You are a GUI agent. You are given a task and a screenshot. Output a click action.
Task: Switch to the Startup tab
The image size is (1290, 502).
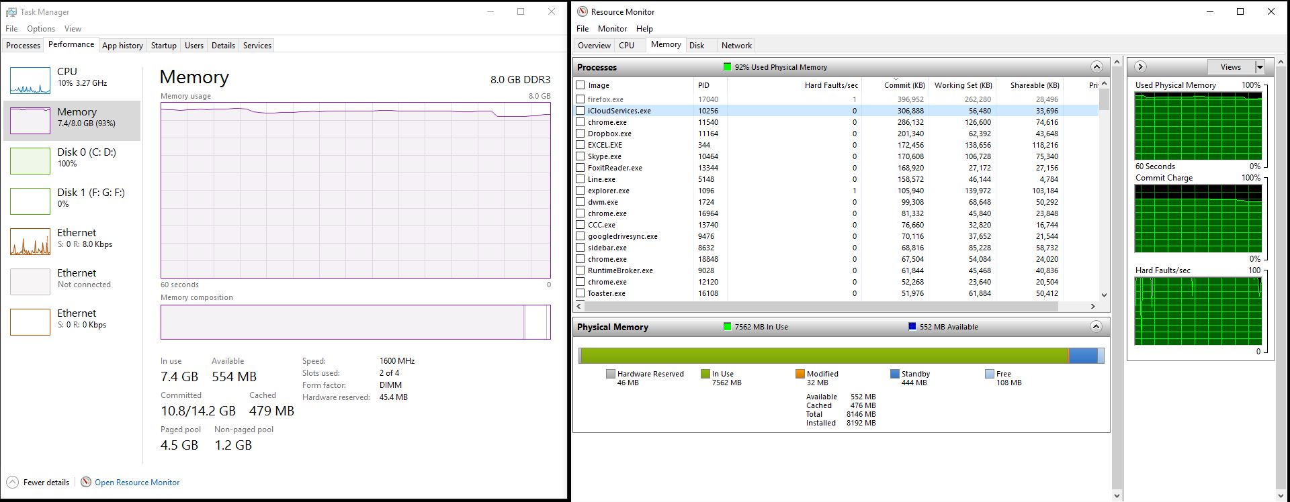pos(163,46)
